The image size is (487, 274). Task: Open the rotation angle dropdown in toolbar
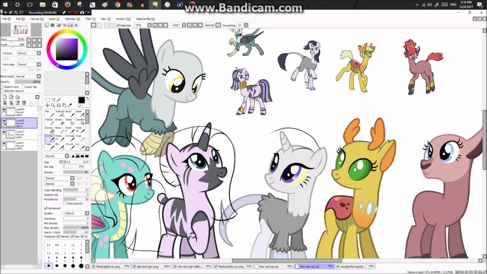point(184,25)
